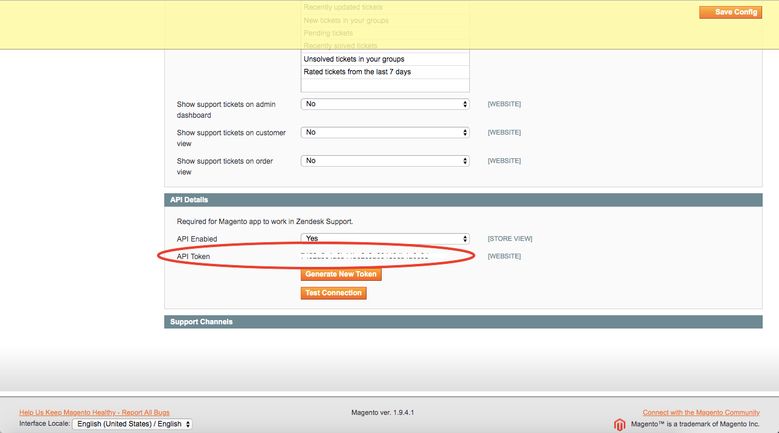Click 'Show support tickets on order view' label

pos(225,167)
